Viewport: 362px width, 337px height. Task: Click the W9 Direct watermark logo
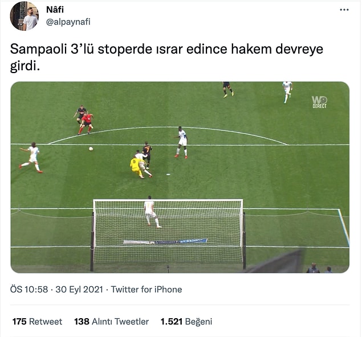[x=319, y=102]
